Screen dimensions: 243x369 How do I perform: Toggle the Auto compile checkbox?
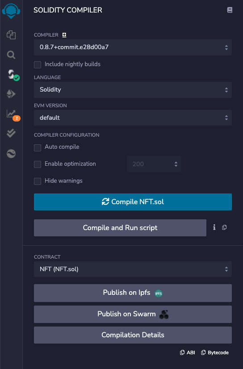38,148
